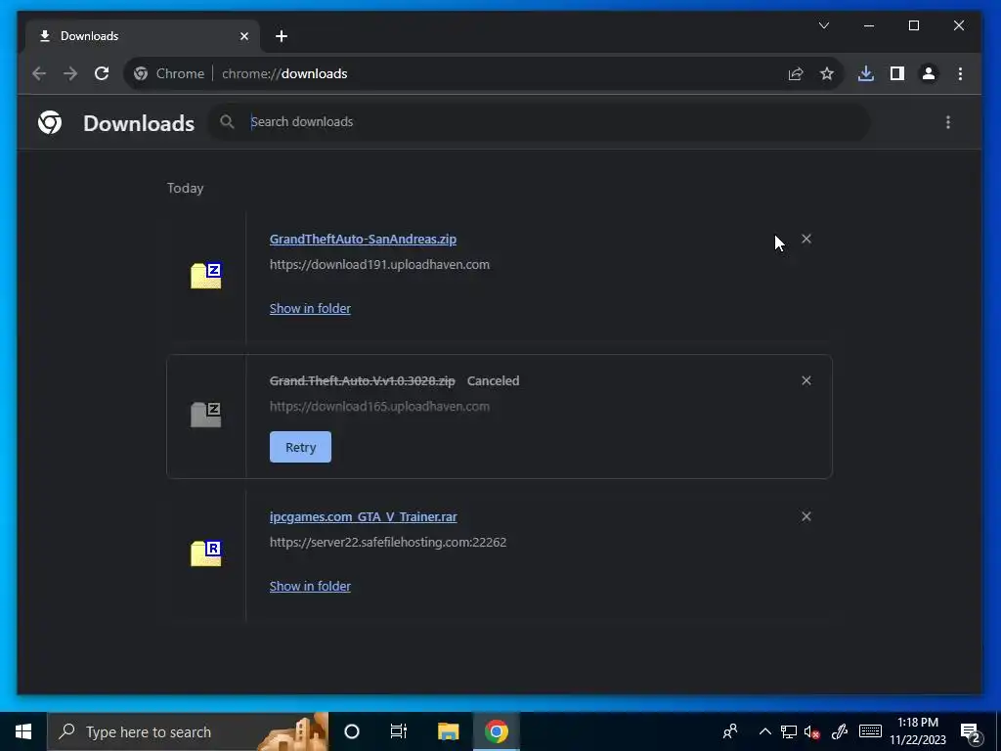Viewport: 1001px width, 751px height.
Task: Click download191.uploadhaven.com source URL
Action: 379,264
